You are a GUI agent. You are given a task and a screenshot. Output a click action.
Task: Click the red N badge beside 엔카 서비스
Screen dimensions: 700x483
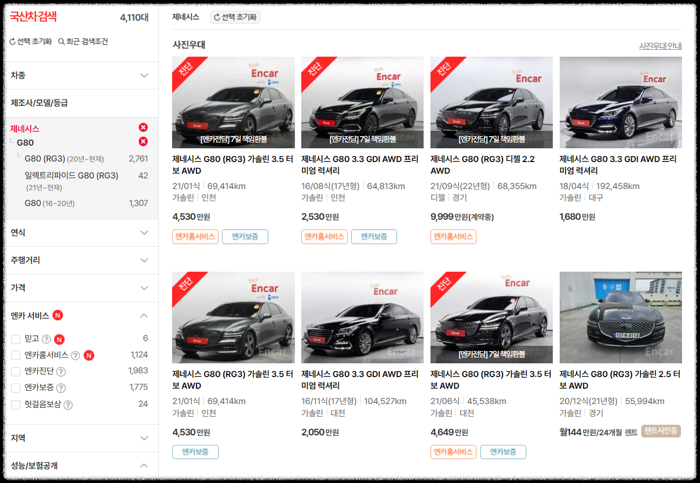(58, 315)
